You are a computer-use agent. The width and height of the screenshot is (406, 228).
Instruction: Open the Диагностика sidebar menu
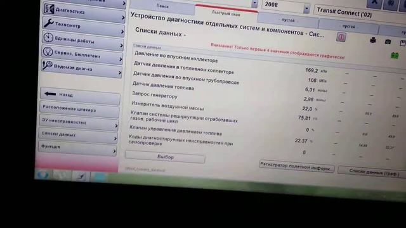pos(84,12)
